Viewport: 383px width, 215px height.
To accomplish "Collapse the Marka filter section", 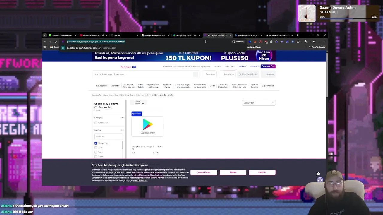I will pyautogui.click(x=122, y=130).
